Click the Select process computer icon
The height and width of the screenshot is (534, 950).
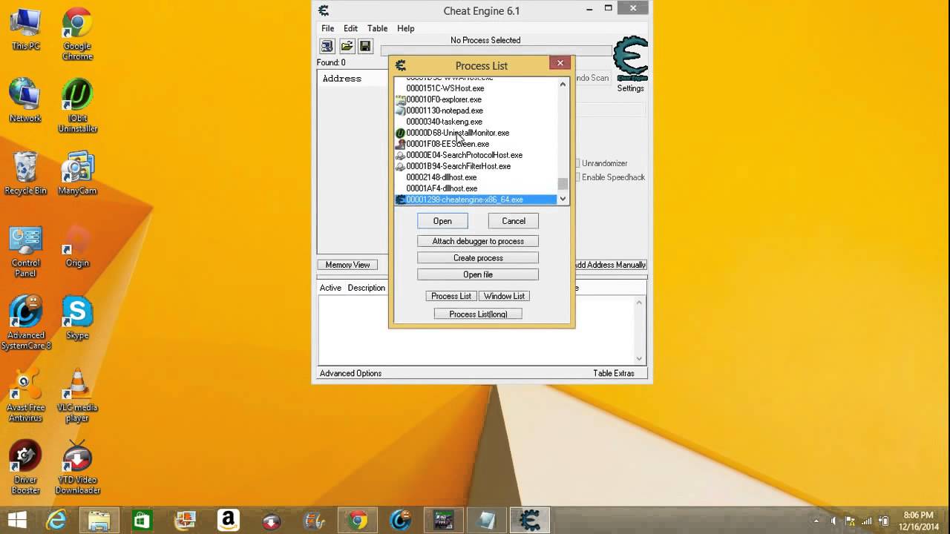coord(327,46)
